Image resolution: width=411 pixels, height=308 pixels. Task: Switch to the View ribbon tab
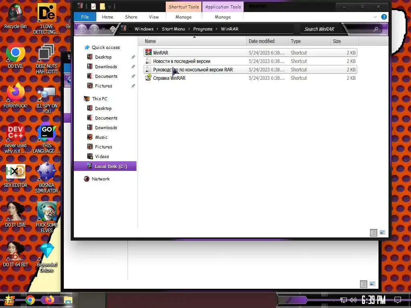pos(154,17)
